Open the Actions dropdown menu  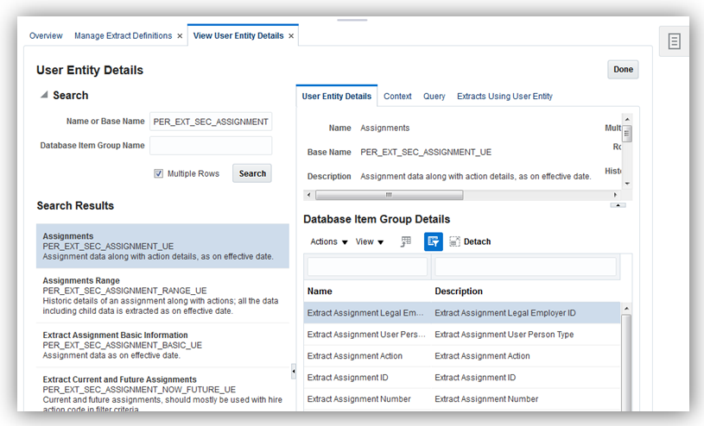tap(329, 241)
